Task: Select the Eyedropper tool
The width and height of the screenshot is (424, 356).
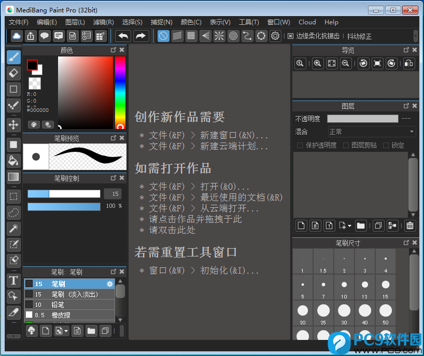Action: pyautogui.click(x=13, y=312)
